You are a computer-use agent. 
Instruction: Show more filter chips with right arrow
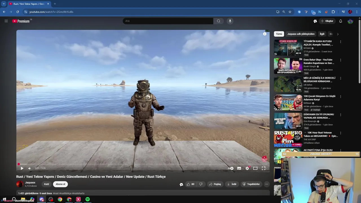(x=338, y=34)
